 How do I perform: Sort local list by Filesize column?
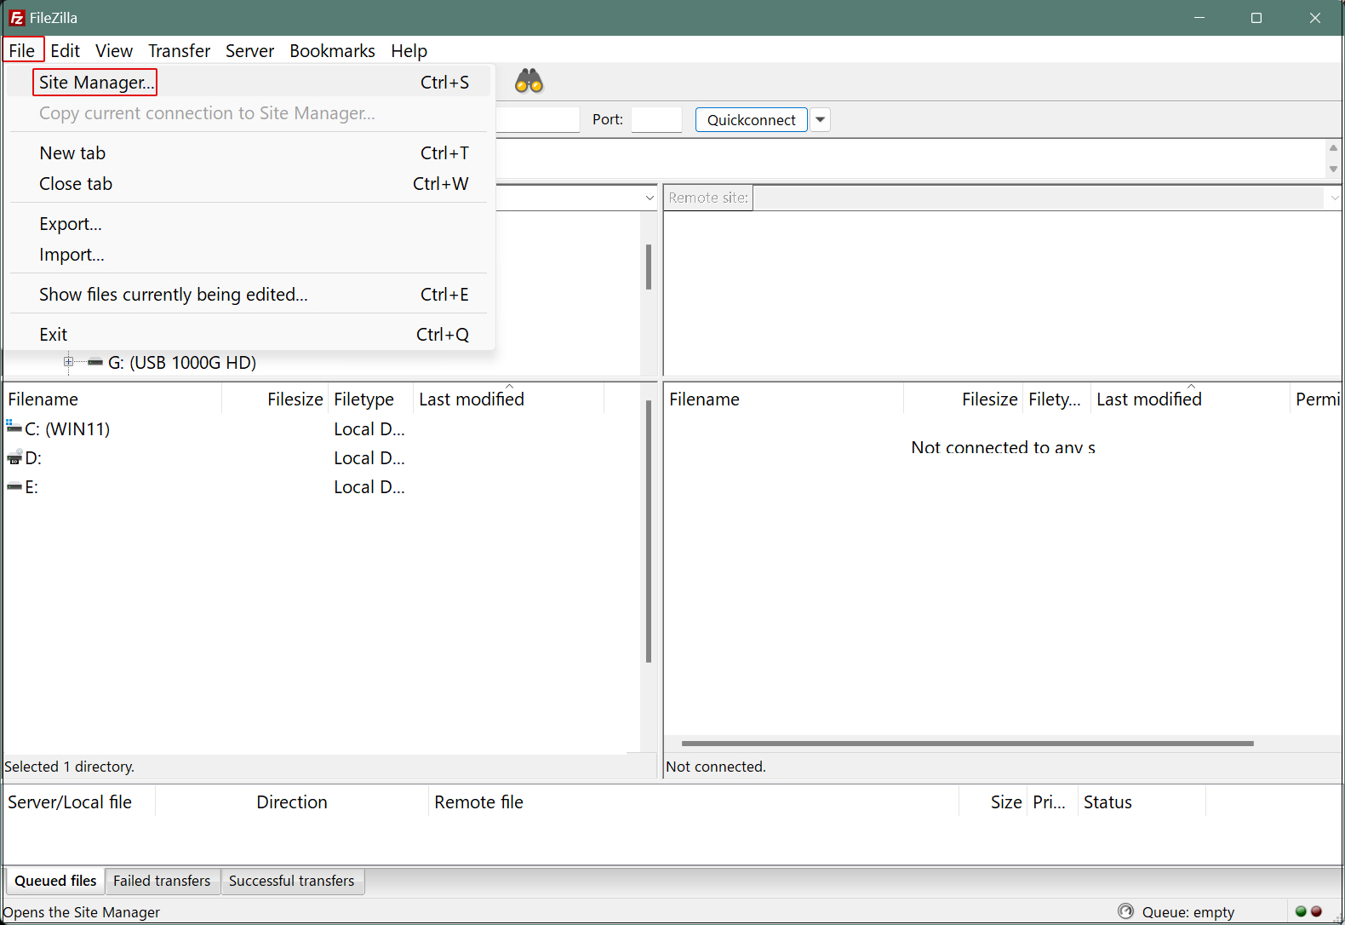[x=275, y=399]
